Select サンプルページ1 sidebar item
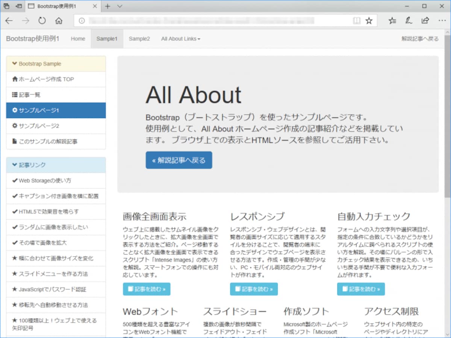 coord(56,110)
